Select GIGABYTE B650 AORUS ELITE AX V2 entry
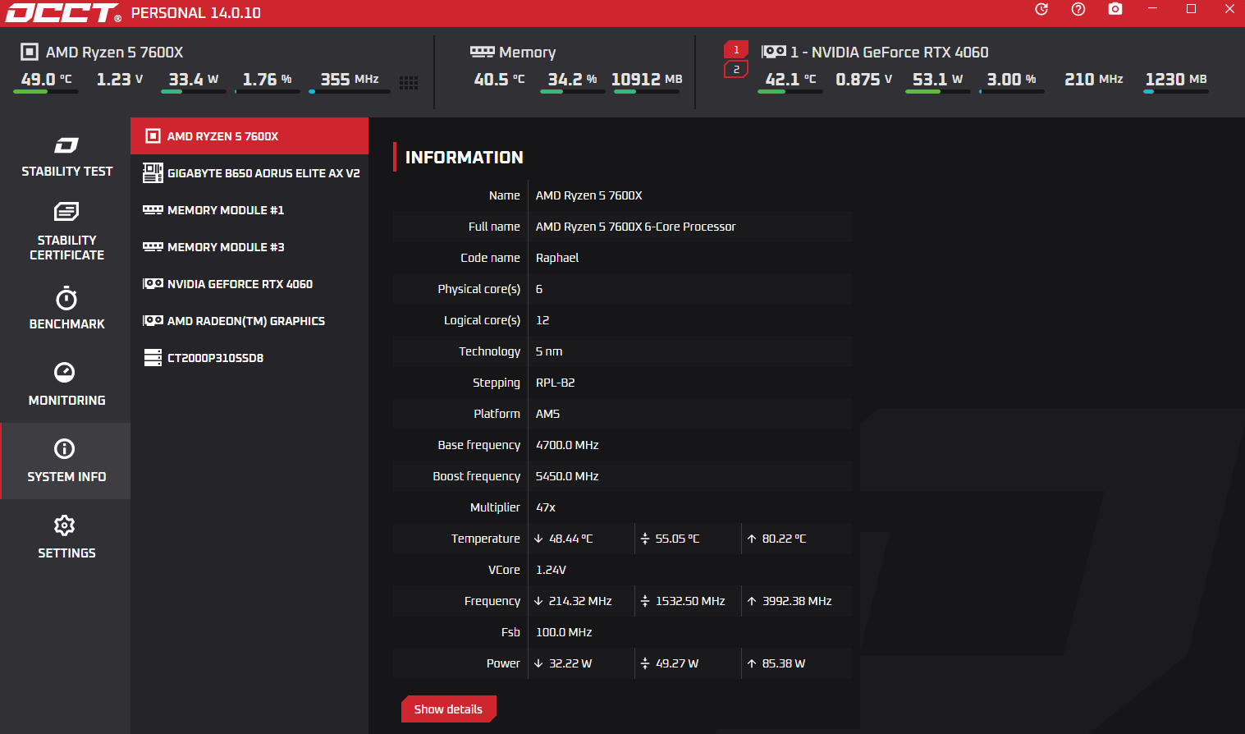Viewport: 1245px width, 734px height. pyautogui.click(x=249, y=173)
